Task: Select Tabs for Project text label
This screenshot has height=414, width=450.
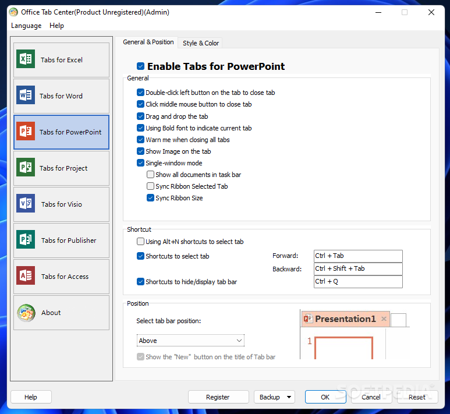Action: click(63, 168)
